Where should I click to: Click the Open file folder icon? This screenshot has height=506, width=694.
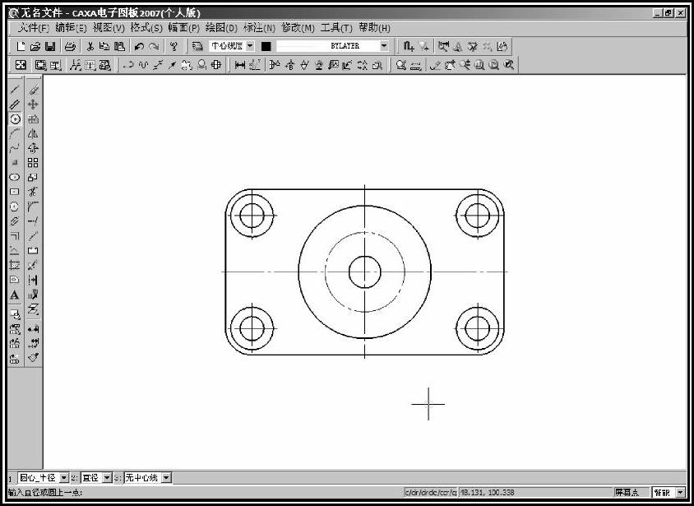(x=35, y=46)
